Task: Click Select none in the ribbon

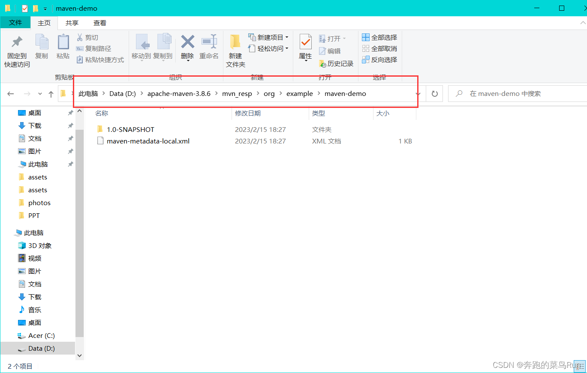Action: click(x=379, y=49)
